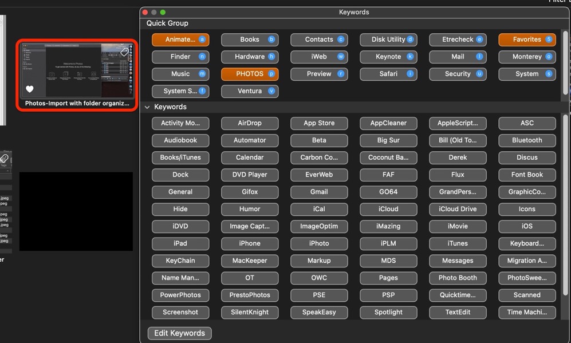This screenshot has height=343, width=571.
Task: Select the TextEdit keyword
Action: (x=458, y=313)
